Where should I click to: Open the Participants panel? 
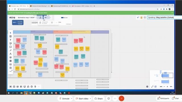pyautogui.click(x=163, y=98)
